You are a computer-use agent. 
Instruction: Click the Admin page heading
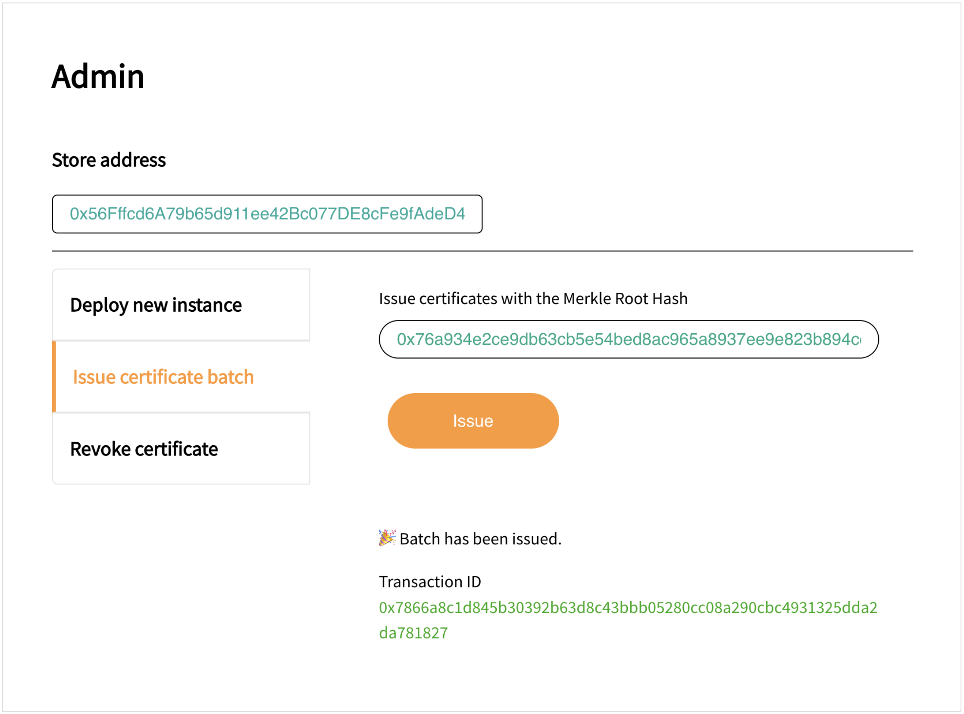(98, 77)
